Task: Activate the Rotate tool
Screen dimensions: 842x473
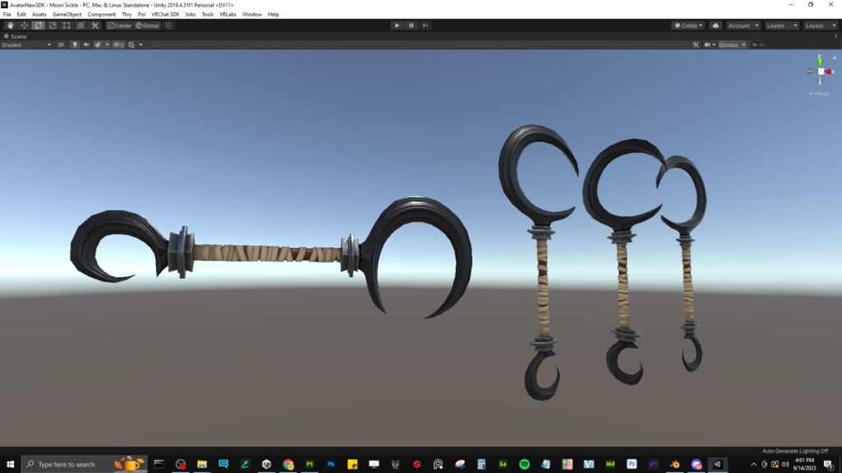Action: pyautogui.click(x=37, y=25)
